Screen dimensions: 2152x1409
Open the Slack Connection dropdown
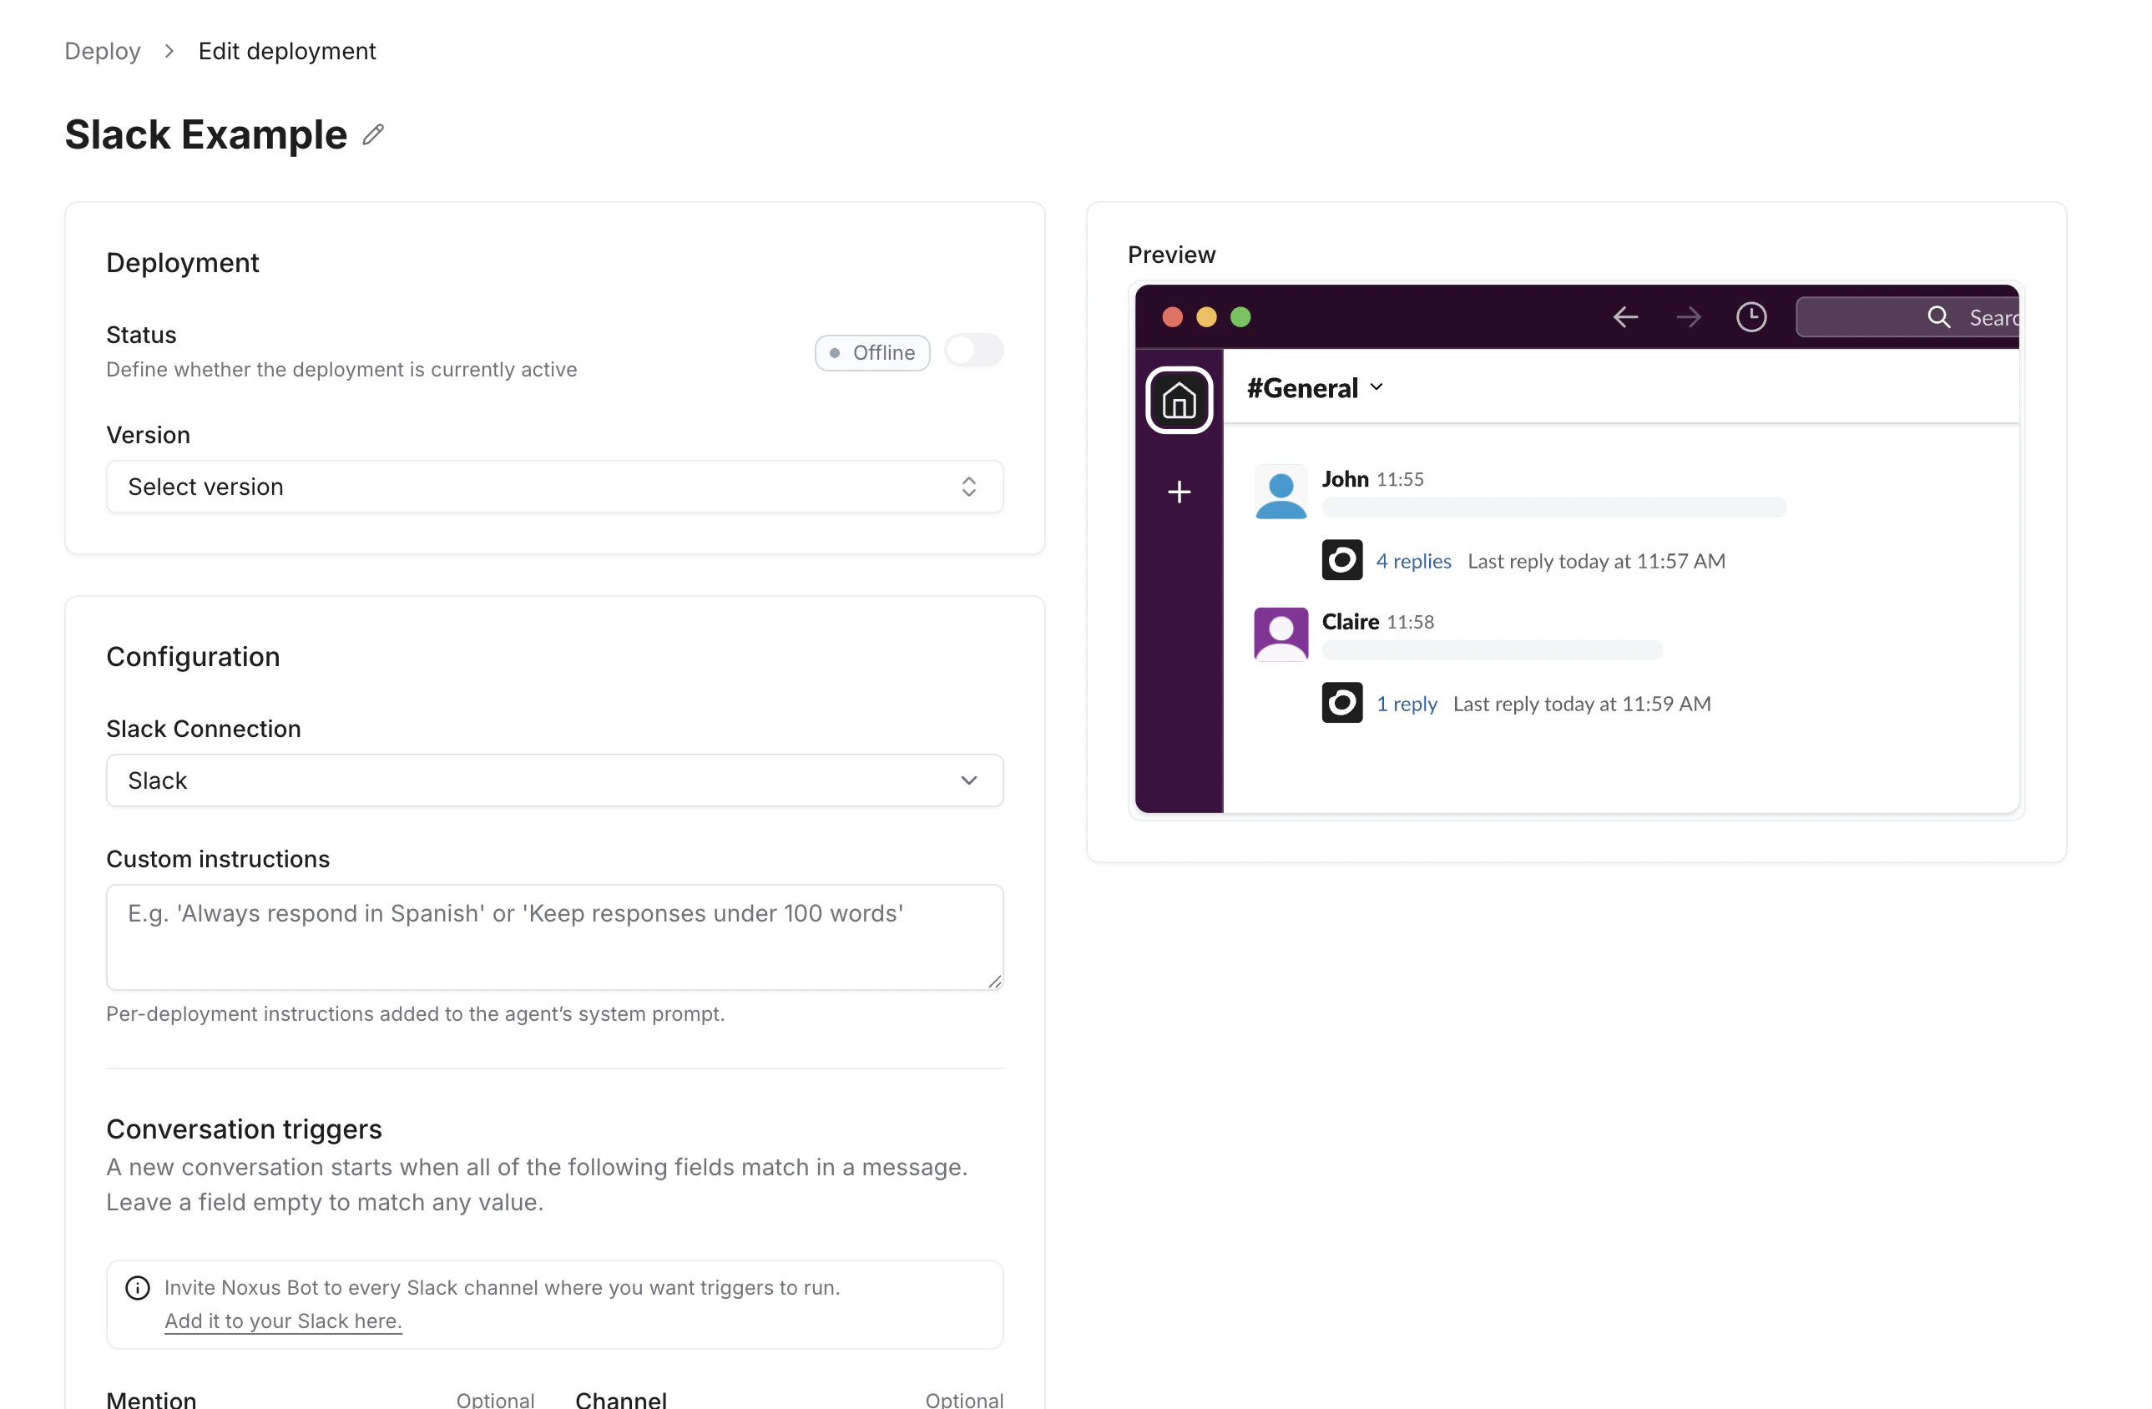coord(554,780)
